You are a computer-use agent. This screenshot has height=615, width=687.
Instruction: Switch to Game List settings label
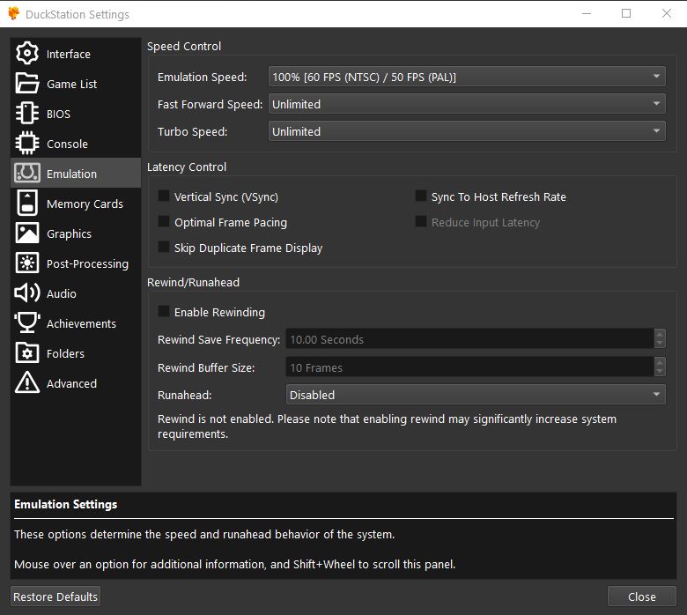(72, 84)
